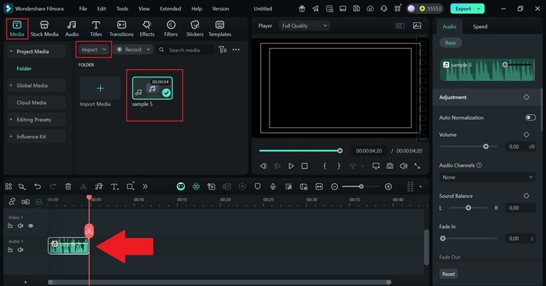Click the play button in the player

click(x=291, y=166)
